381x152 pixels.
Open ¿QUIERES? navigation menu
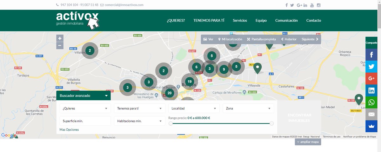(x=176, y=20)
